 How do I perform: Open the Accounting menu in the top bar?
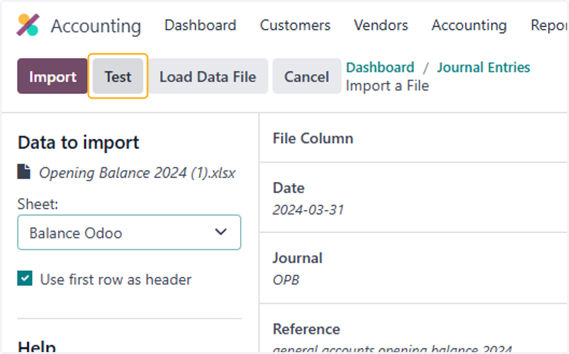[469, 25]
